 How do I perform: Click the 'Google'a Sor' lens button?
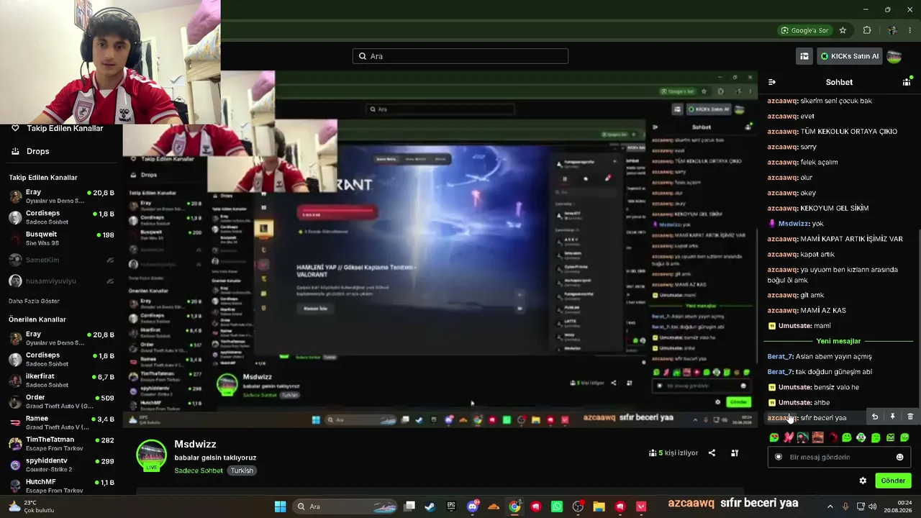point(804,30)
